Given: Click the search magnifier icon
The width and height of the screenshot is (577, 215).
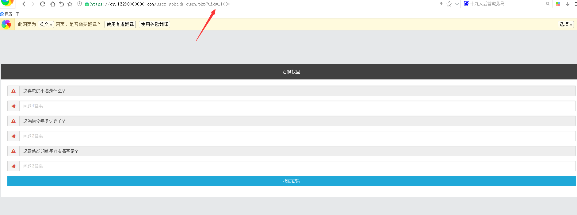Looking at the screenshot, I should pyautogui.click(x=548, y=4).
